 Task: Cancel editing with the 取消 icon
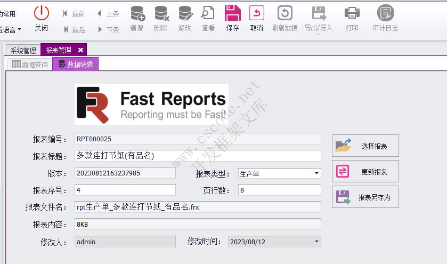pyautogui.click(x=257, y=13)
